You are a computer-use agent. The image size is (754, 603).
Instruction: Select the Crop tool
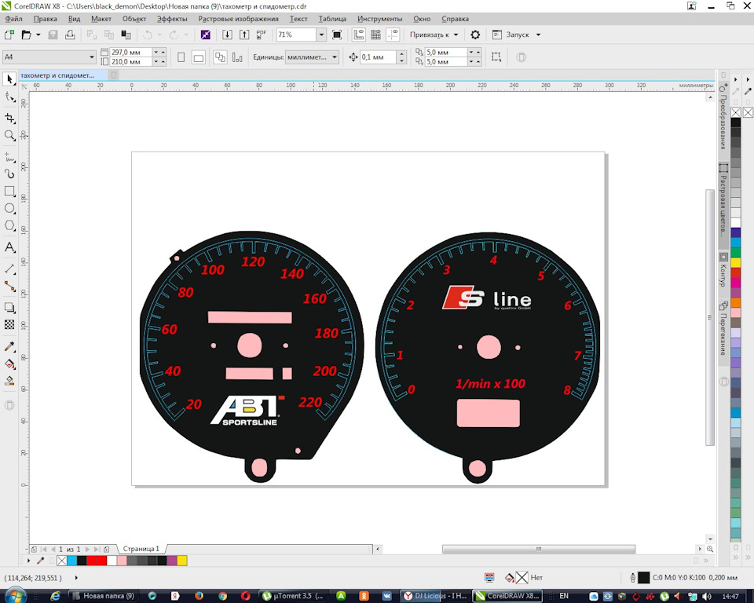(9, 118)
